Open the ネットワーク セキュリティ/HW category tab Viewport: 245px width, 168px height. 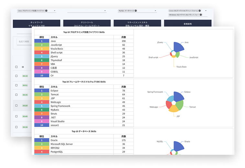[x=37, y=24]
